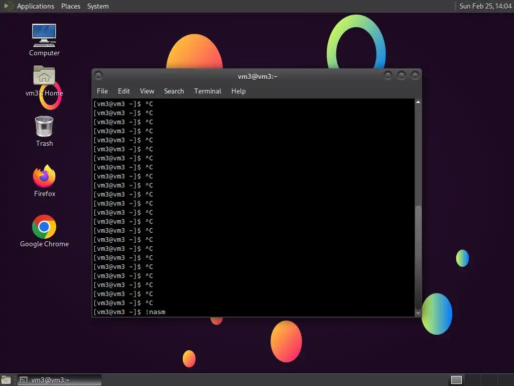Launch Google Chrome from the desktop

tap(44, 231)
